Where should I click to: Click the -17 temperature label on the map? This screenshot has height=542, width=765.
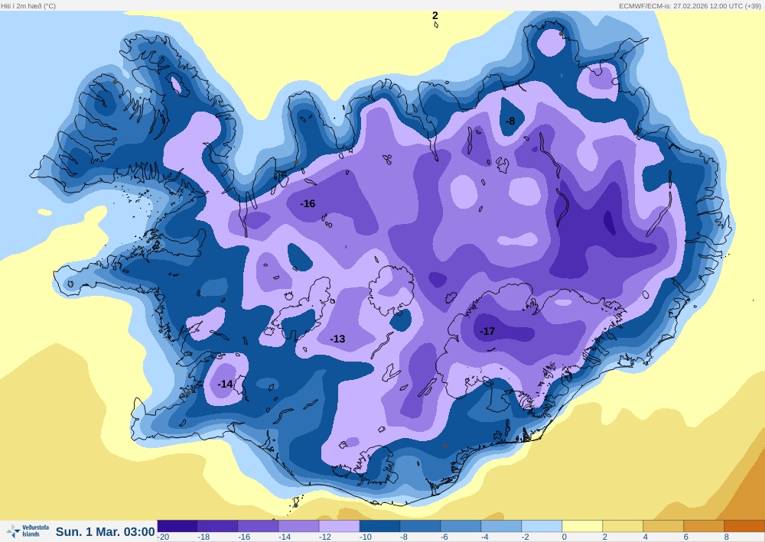pyautogui.click(x=487, y=332)
